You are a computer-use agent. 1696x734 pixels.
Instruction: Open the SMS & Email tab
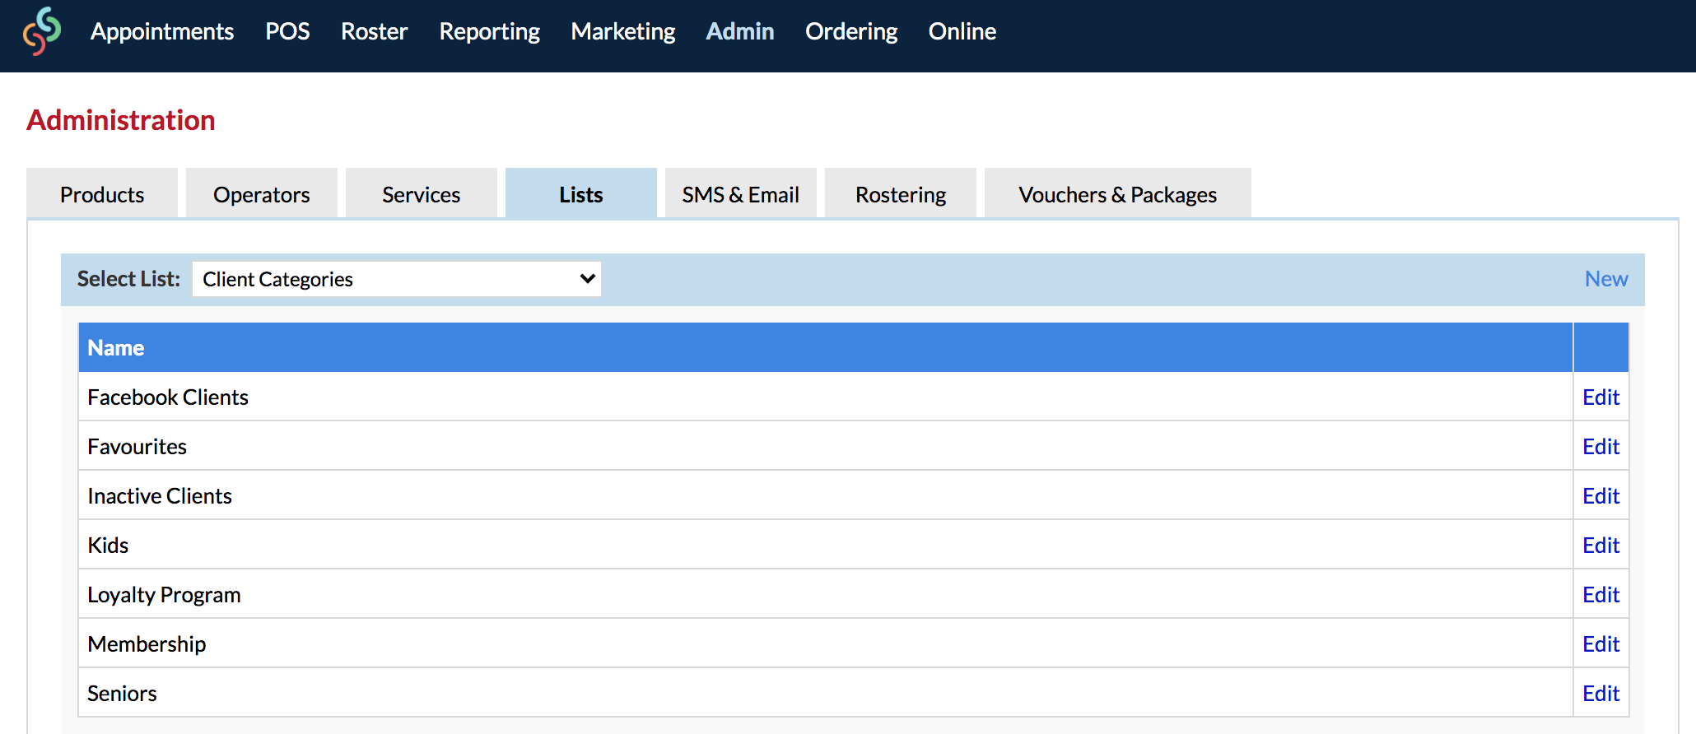tap(741, 194)
